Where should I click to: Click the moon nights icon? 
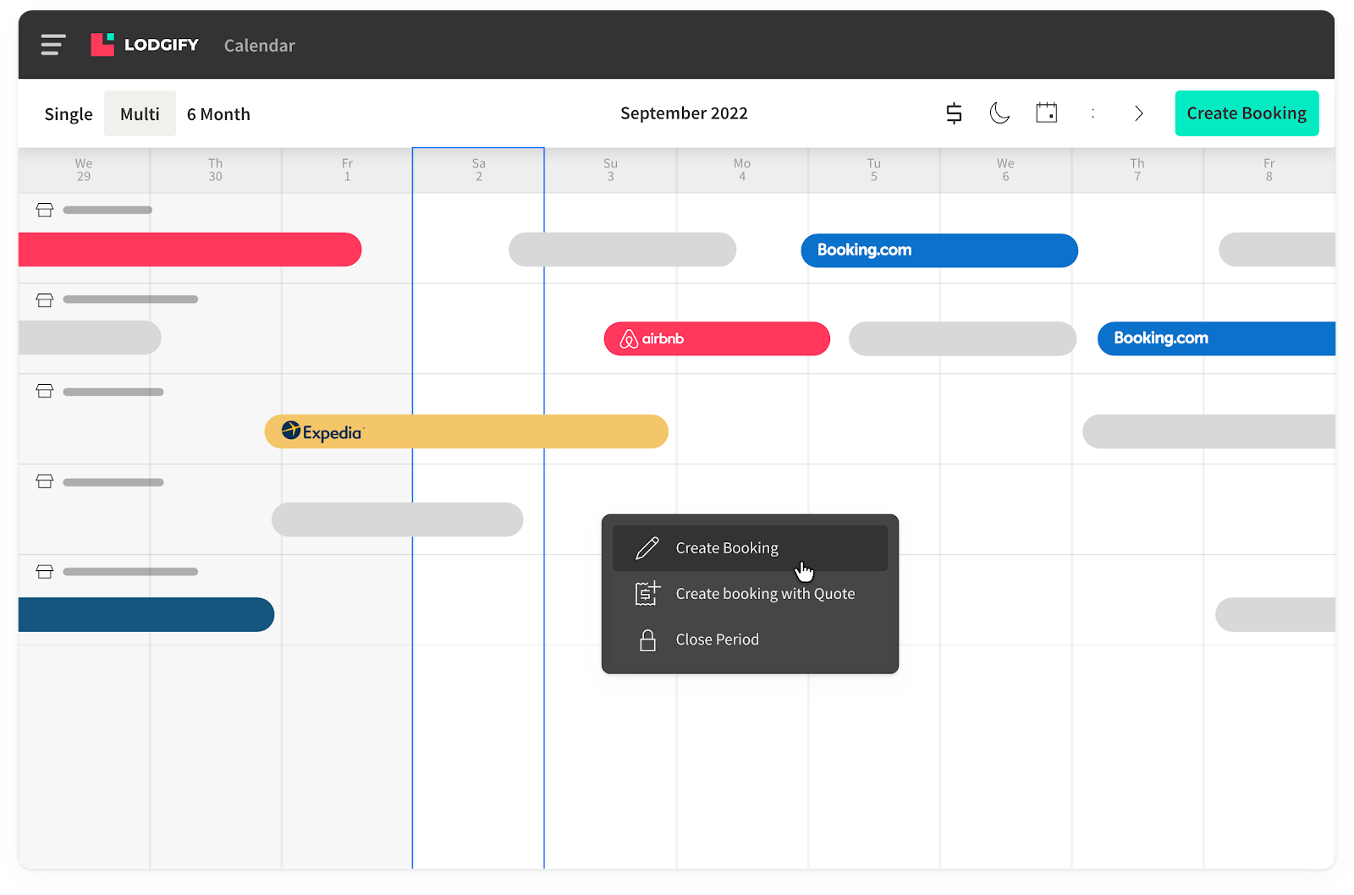coord(999,113)
